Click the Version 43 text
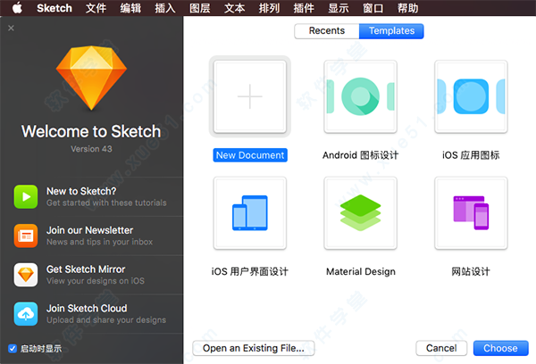Screen dimensions: 536x364 click(x=91, y=149)
